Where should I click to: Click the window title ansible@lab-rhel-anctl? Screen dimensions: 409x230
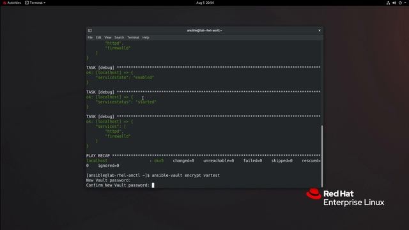(204, 31)
